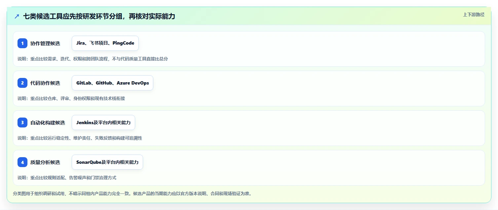
Task: Click the 上下游路径 label
Action: 474,14
